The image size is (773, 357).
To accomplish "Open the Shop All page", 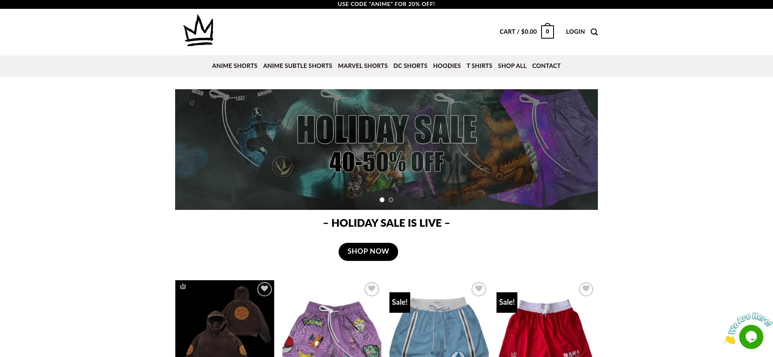I will tap(512, 66).
